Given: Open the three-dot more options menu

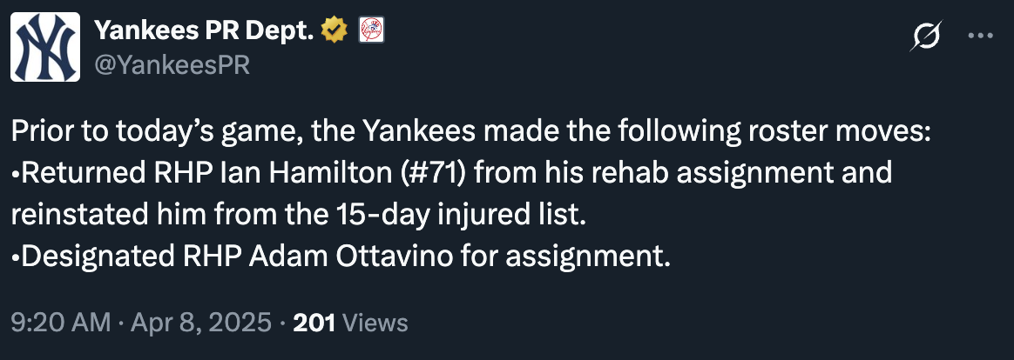Looking at the screenshot, I should (x=980, y=37).
